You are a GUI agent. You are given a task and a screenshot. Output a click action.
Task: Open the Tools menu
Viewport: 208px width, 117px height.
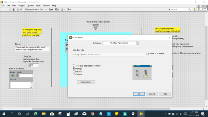38,6
